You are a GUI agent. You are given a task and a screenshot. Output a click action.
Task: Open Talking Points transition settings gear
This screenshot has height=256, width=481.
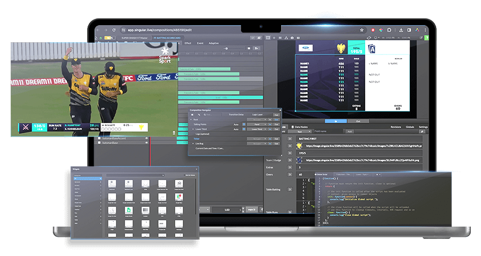click(244, 124)
